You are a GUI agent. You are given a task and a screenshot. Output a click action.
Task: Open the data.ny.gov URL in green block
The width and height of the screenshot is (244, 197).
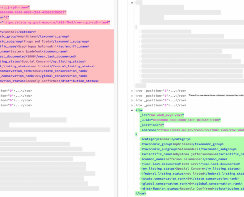point(201,130)
